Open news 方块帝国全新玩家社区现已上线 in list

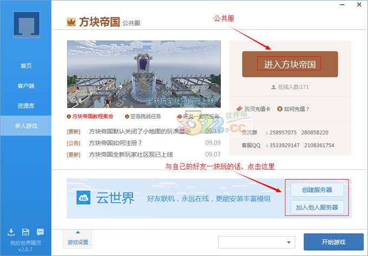(x=131, y=154)
